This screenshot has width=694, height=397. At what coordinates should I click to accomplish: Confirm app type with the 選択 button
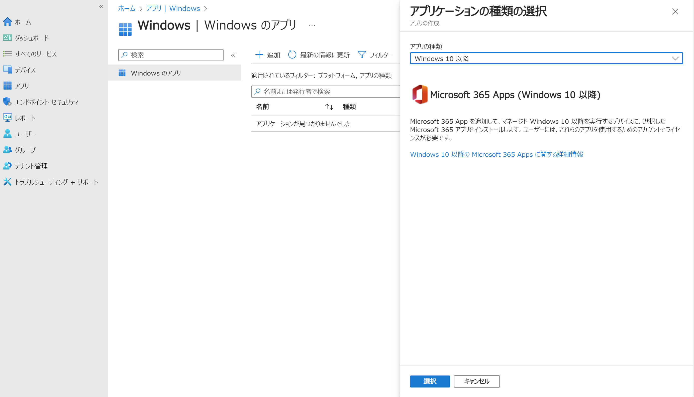click(430, 381)
